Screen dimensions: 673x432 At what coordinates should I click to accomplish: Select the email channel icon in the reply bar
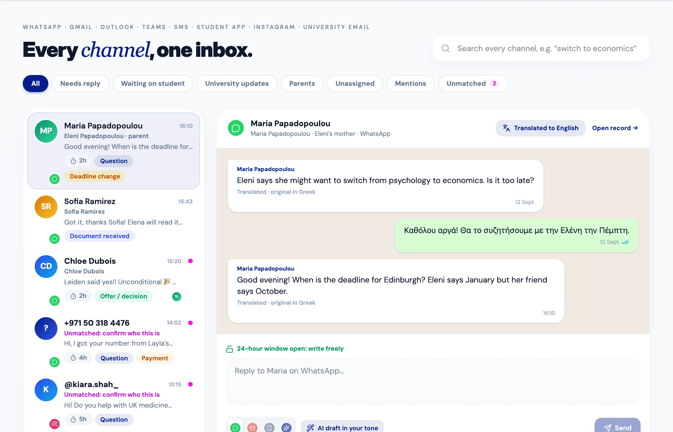pos(252,427)
